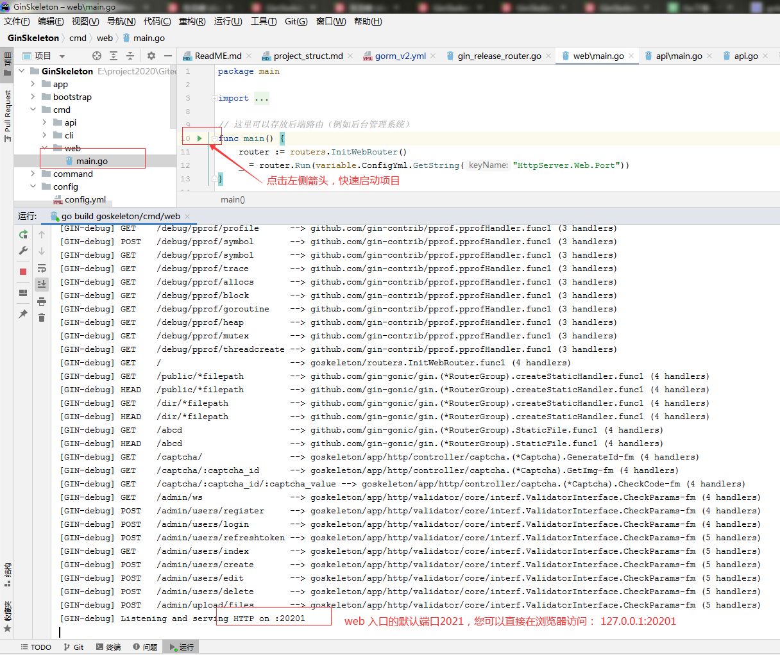Open the 问题 problems tool window

coord(145,647)
